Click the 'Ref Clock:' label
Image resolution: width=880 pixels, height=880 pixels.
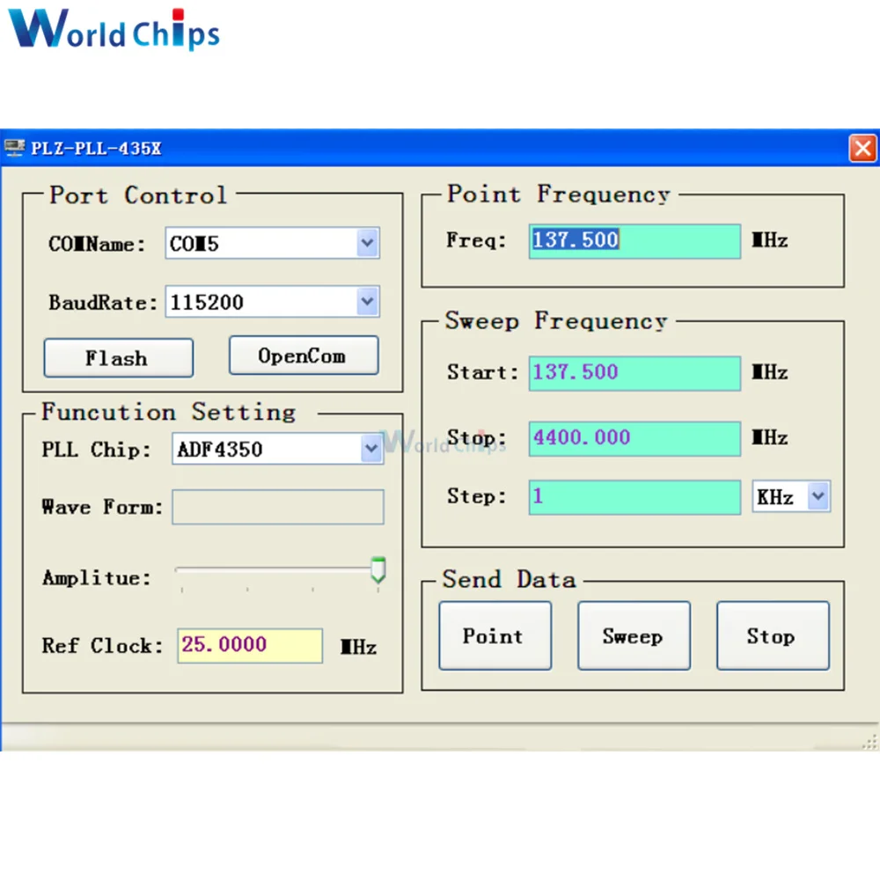point(102,646)
